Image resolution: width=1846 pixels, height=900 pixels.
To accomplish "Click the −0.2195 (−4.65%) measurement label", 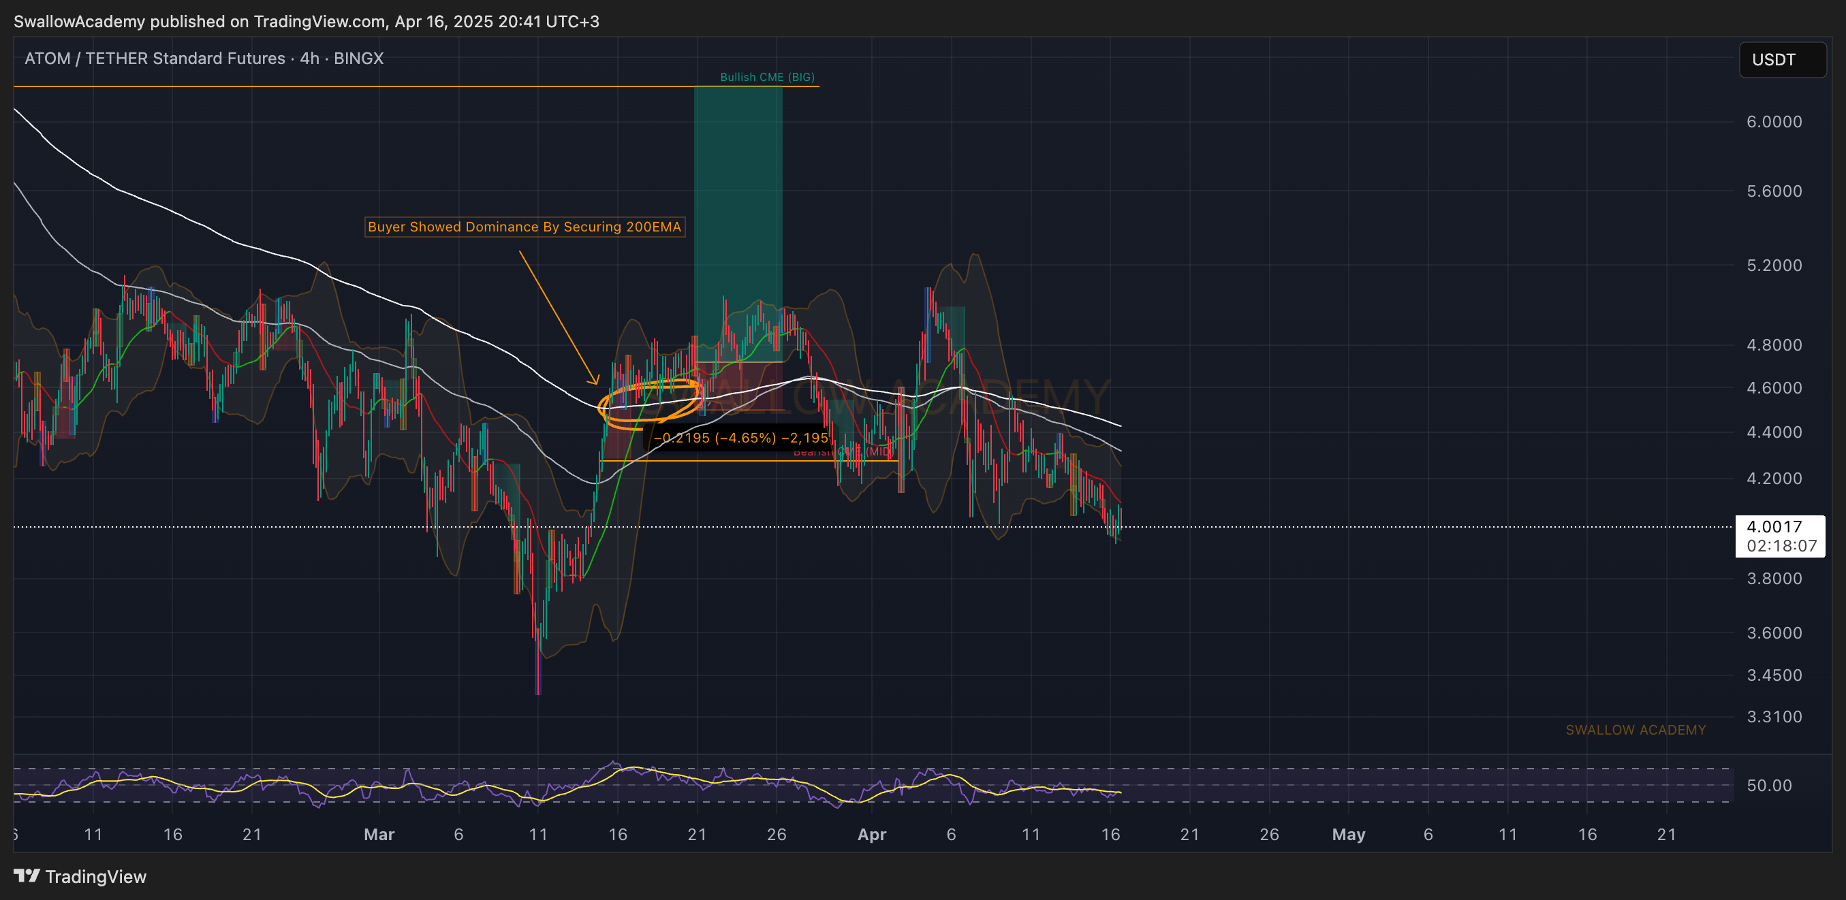I will coord(741,438).
